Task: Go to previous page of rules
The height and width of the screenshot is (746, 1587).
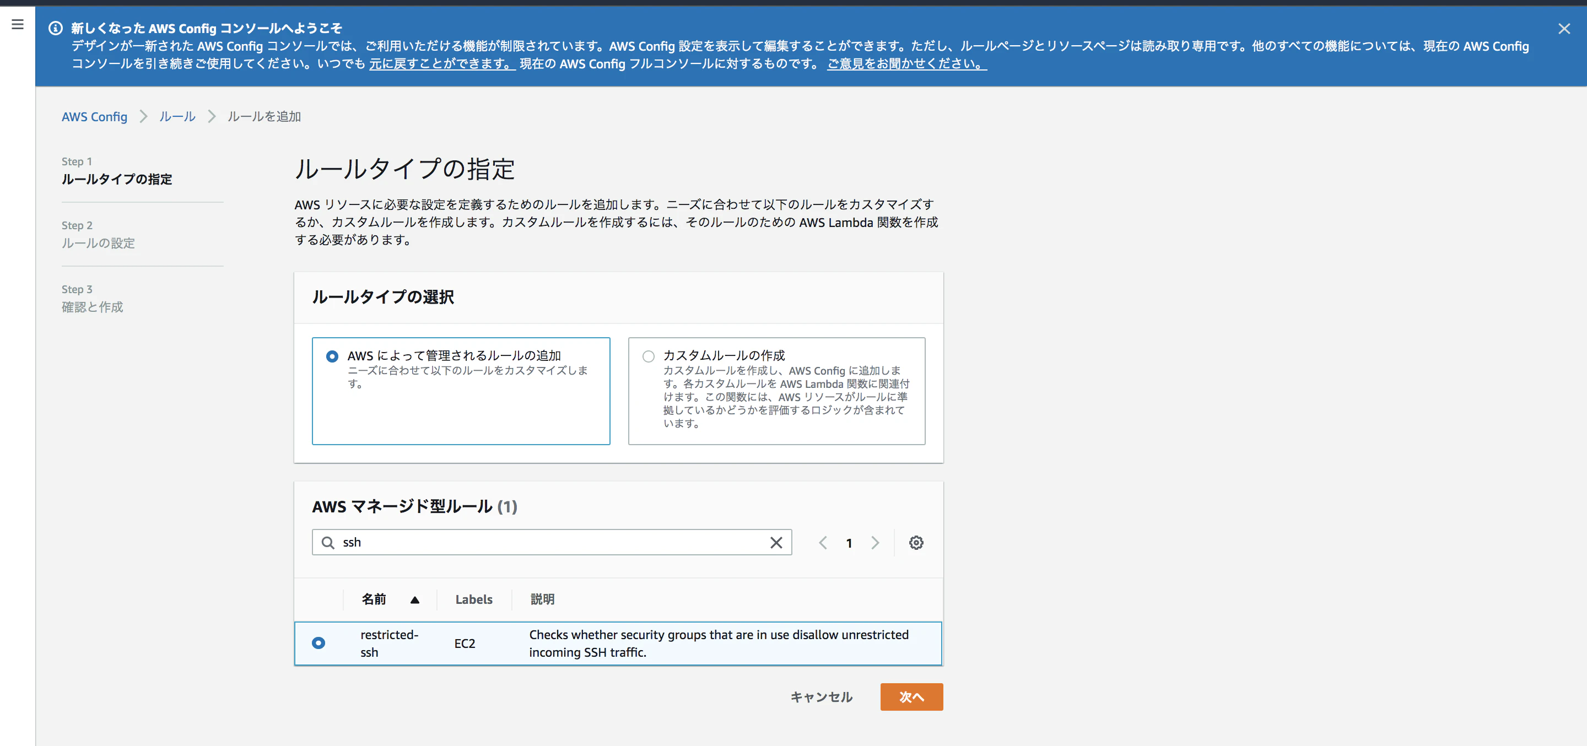Action: pyautogui.click(x=823, y=543)
